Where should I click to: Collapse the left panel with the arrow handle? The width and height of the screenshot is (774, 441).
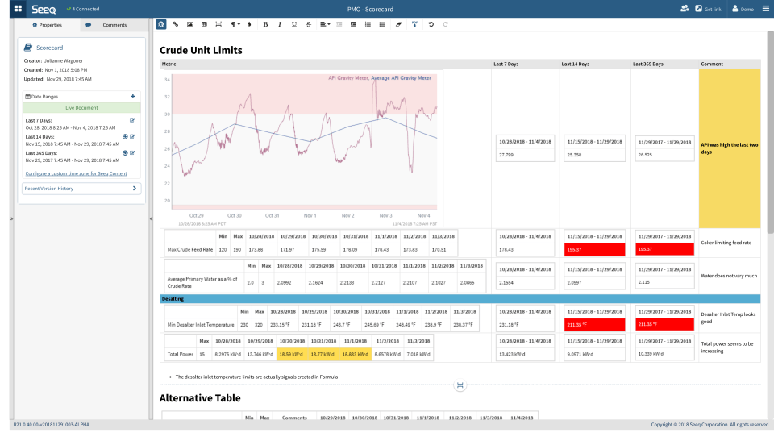click(x=151, y=218)
